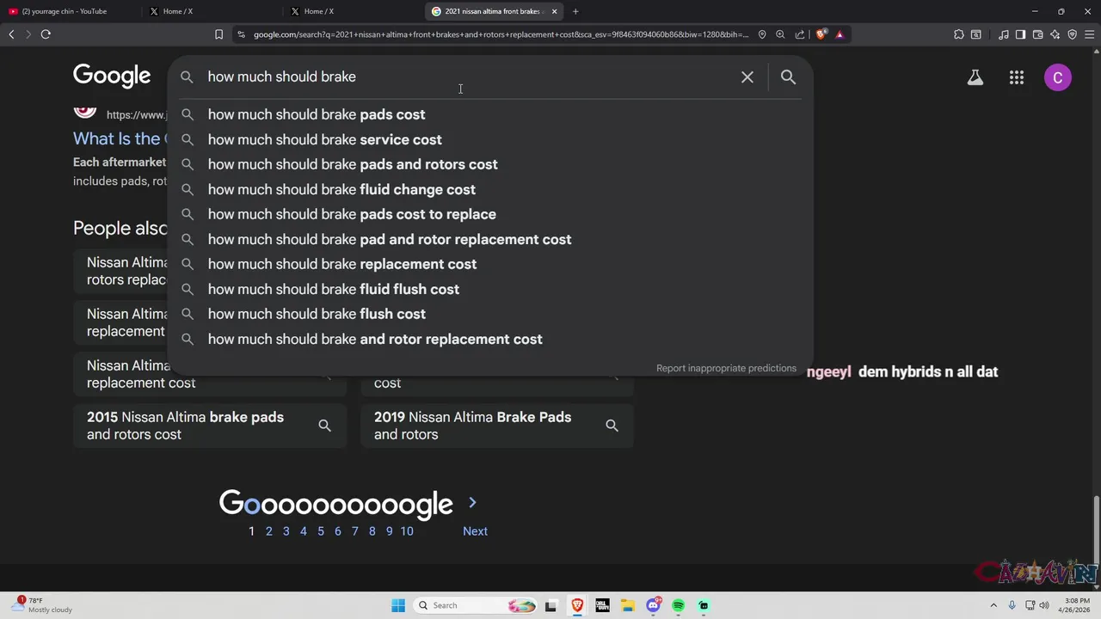Open Brave Wallet icon
The height and width of the screenshot is (619, 1101).
pos(1038,34)
